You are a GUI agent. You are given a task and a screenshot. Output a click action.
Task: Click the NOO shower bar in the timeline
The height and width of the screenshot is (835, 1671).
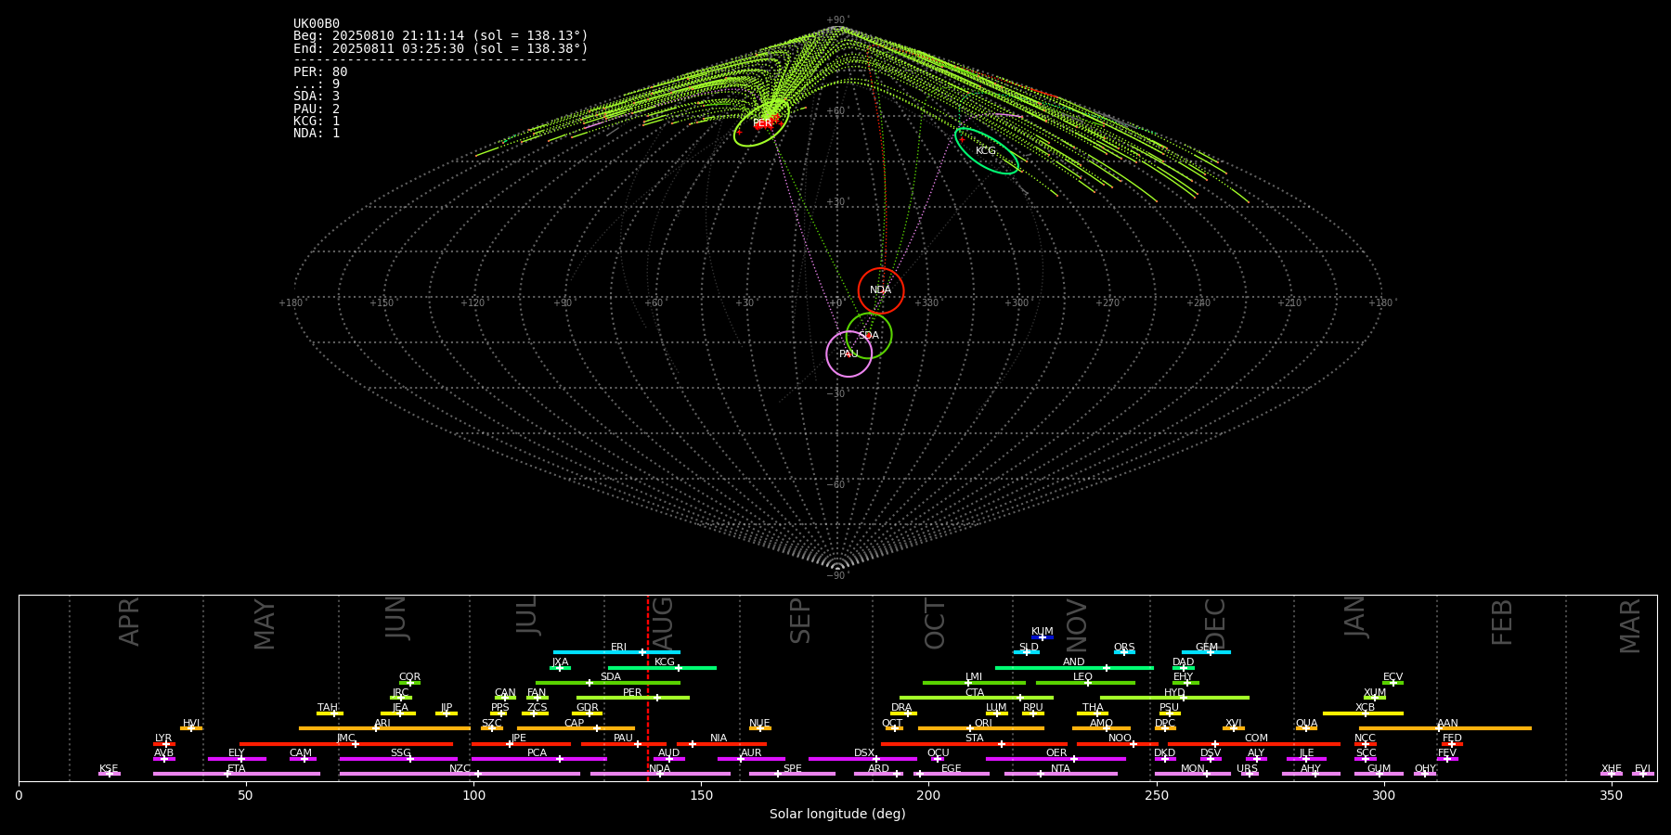(x=1118, y=744)
